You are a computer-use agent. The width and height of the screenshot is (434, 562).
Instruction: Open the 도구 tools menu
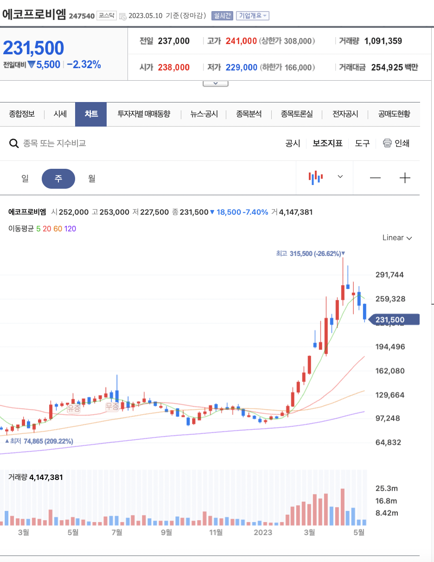pyautogui.click(x=363, y=143)
